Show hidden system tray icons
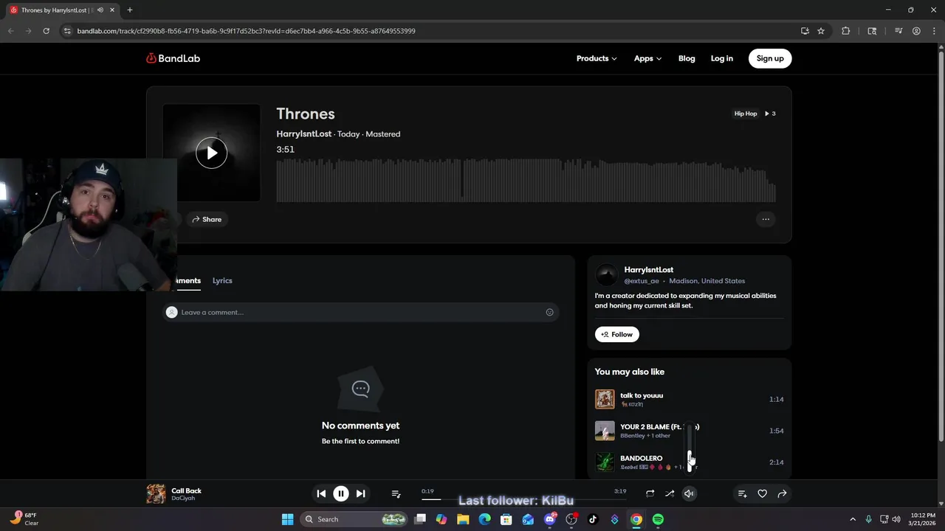 (853, 519)
